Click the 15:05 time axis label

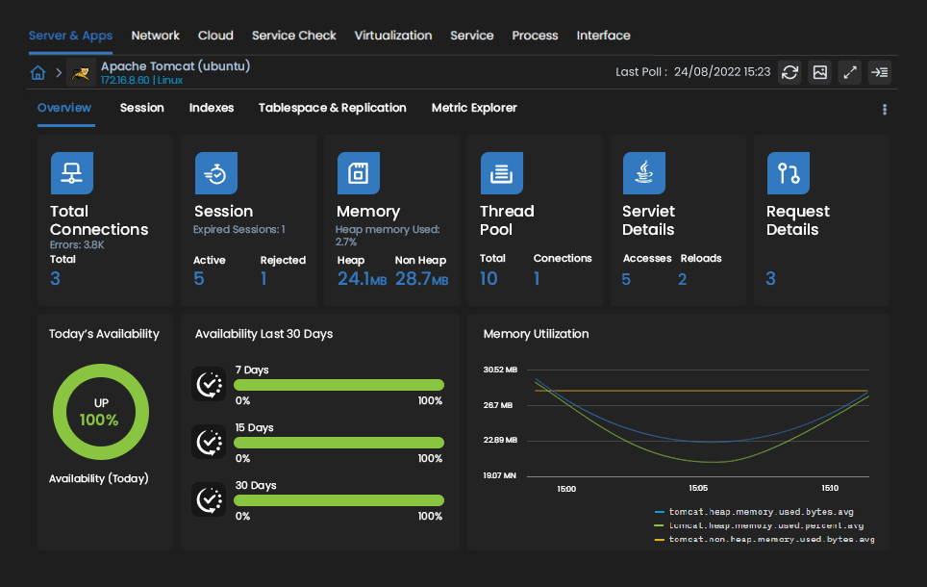(x=698, y=488)
